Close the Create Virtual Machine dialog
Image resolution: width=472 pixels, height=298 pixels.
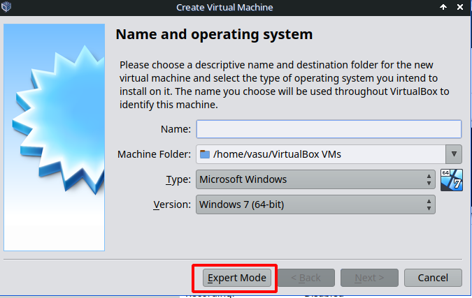coord(461,8)
